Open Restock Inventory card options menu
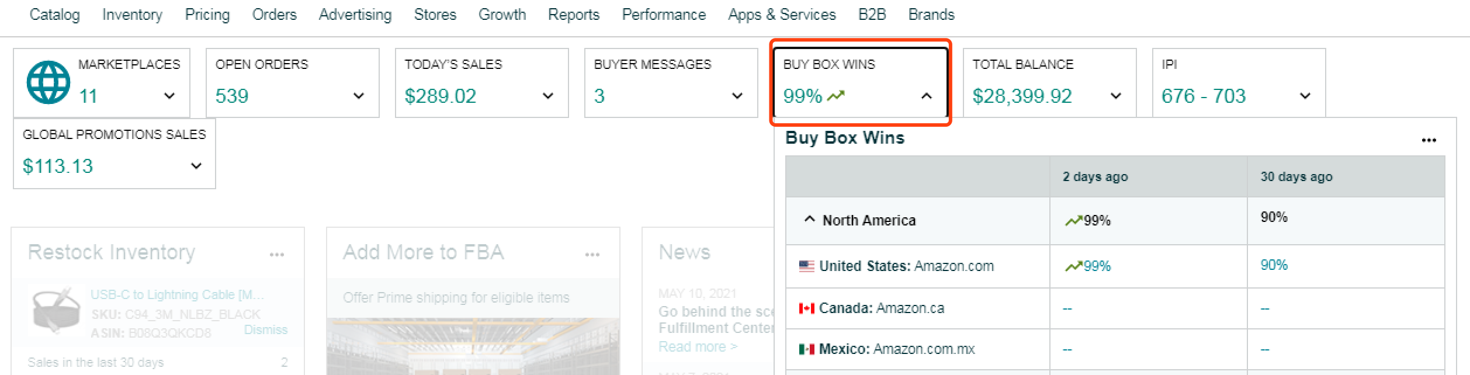This screenshot has height=375, width=1470. (276, 254)
